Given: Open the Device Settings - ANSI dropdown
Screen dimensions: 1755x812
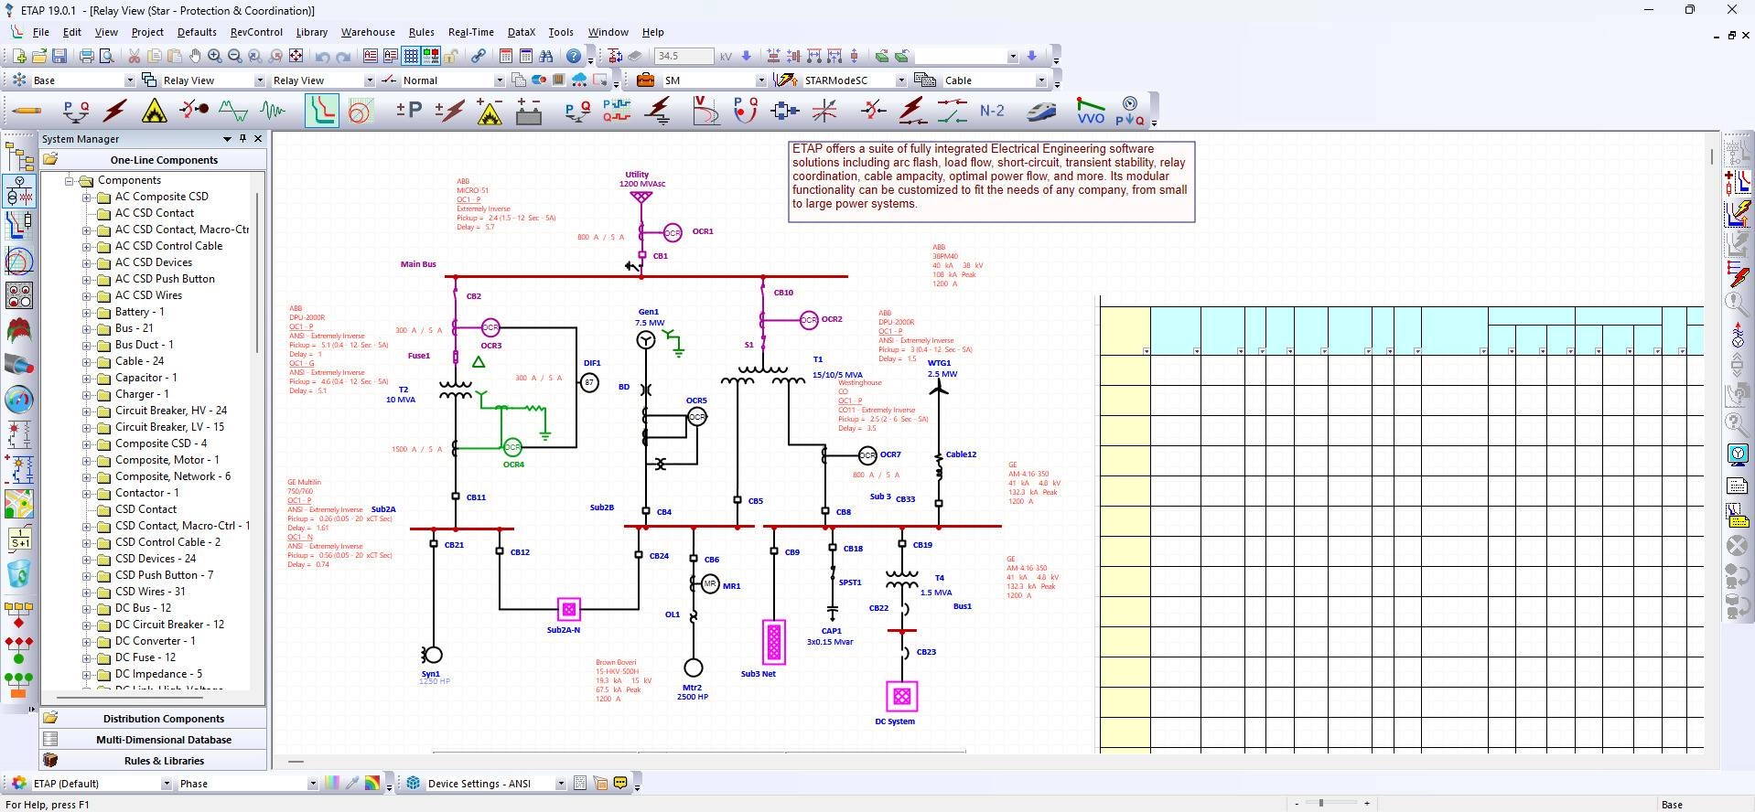Looking at the screenshot, I should coord(561,784).
